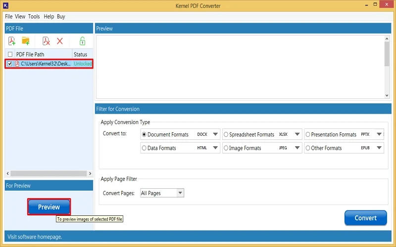Open the JPEG image format dropdown
Screen dimensions: 396x247
pyautogui.click(x=297, y=148)
